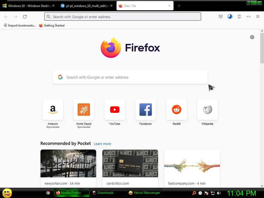Viewport: 264px width, 198px height.
Task: Click the striped flag extension icon
Action: pyautogui.click(x=239, y=16)
